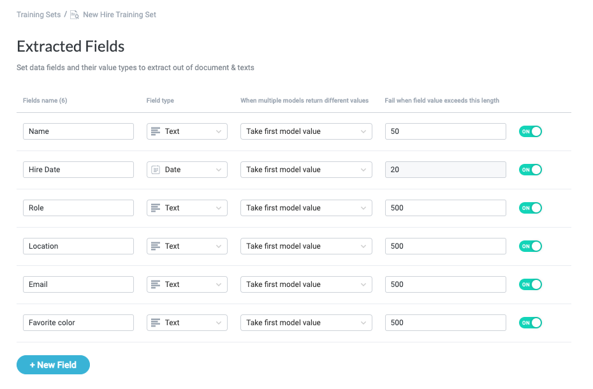Turn off the Hire Date field toggle
The height and width of the screenshot is (389, 593).
[530, 170]
